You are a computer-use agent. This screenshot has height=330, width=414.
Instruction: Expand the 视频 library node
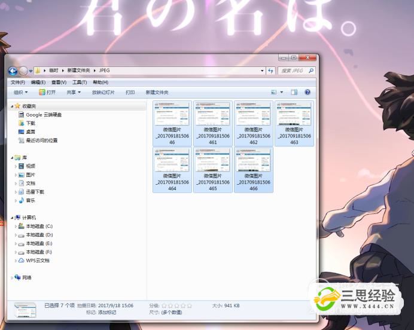(16, 166)
